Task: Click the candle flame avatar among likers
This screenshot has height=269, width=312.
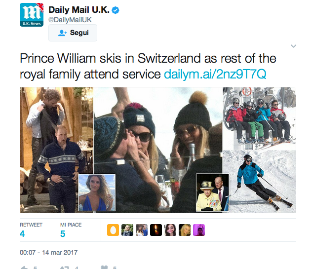Action: click(x=156, y=230)
